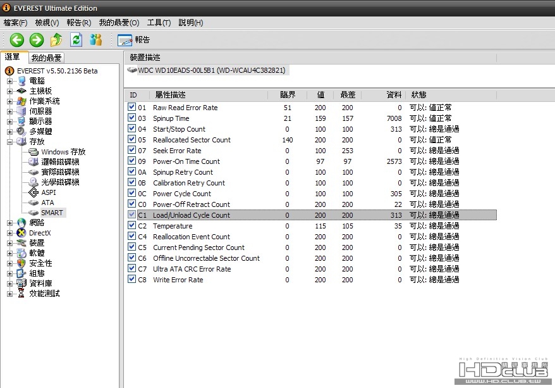Viewport: 555px width, 388px height.
Task: Switch to the 選單 tab
Action: [x=13, y=57]
